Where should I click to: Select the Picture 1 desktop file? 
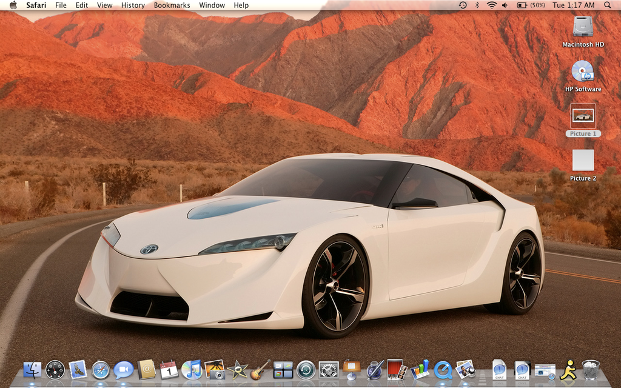(x=583, y=116)
